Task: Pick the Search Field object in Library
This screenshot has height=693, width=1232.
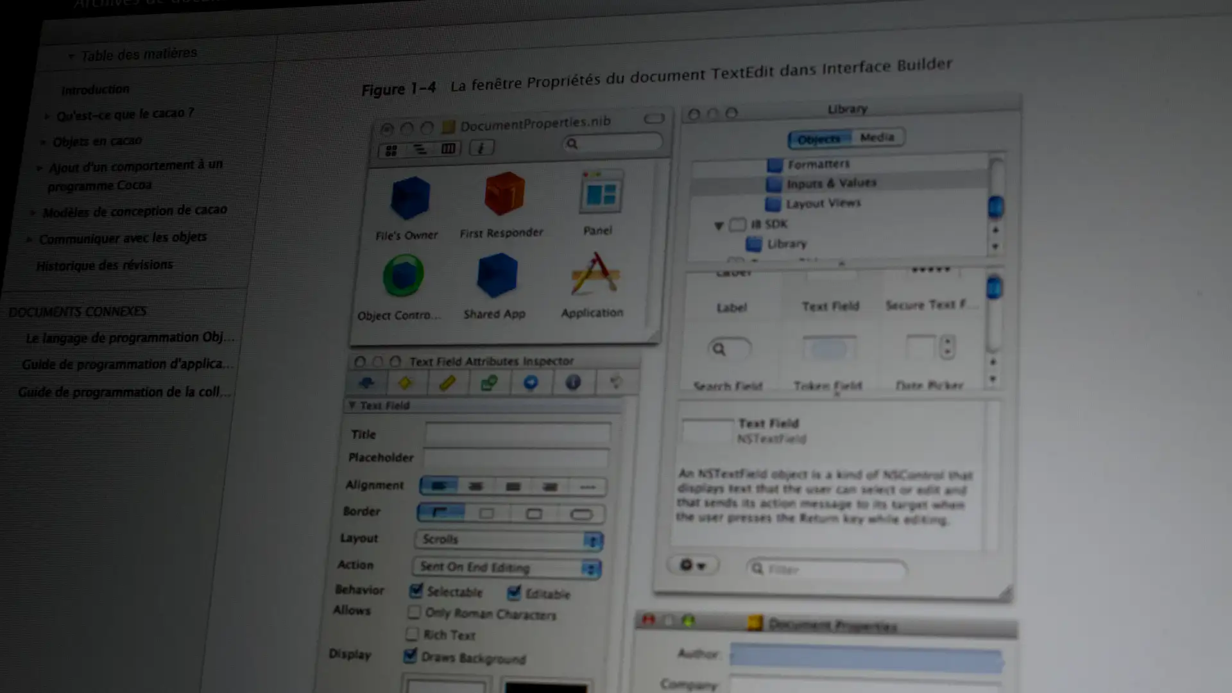Action: 729,361
